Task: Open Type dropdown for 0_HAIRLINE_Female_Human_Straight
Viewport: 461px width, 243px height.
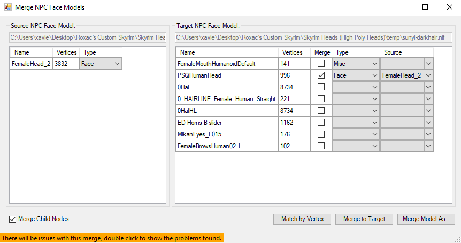Action: pos(356,99)
